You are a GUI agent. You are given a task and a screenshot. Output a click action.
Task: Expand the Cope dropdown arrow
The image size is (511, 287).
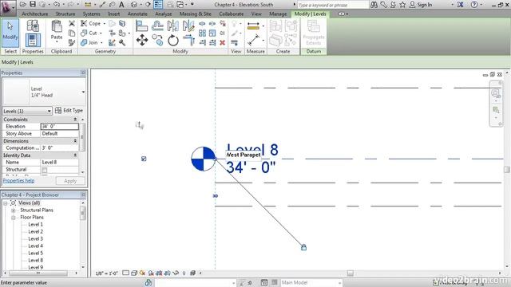pos(105,24)
